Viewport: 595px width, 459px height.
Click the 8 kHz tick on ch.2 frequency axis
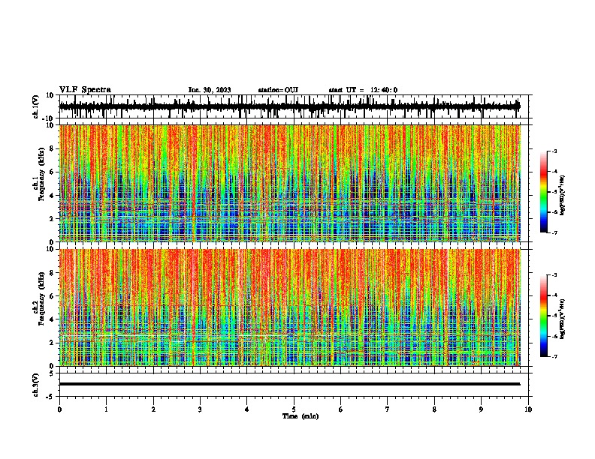52,273
